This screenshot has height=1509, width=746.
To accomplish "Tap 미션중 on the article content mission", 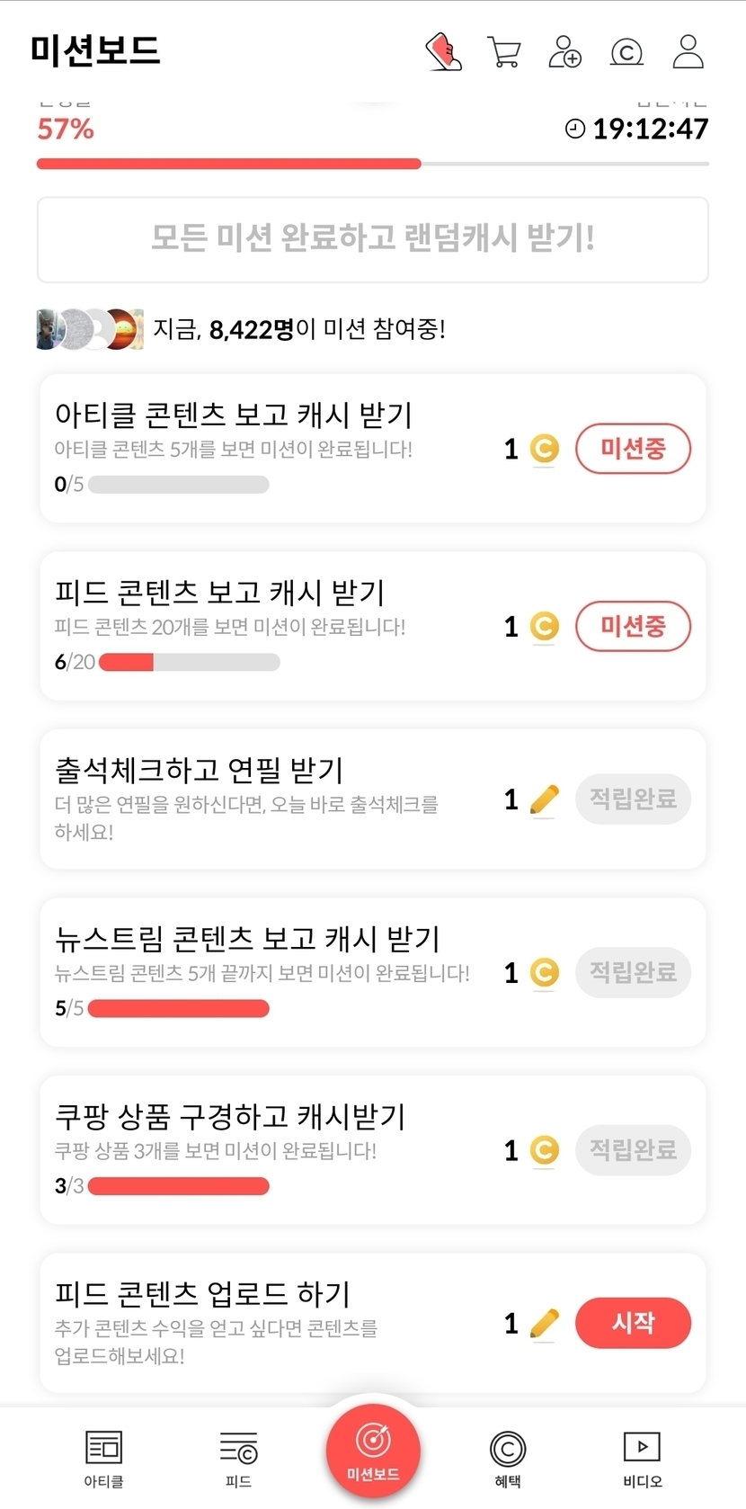I will (x=633, y=449).
